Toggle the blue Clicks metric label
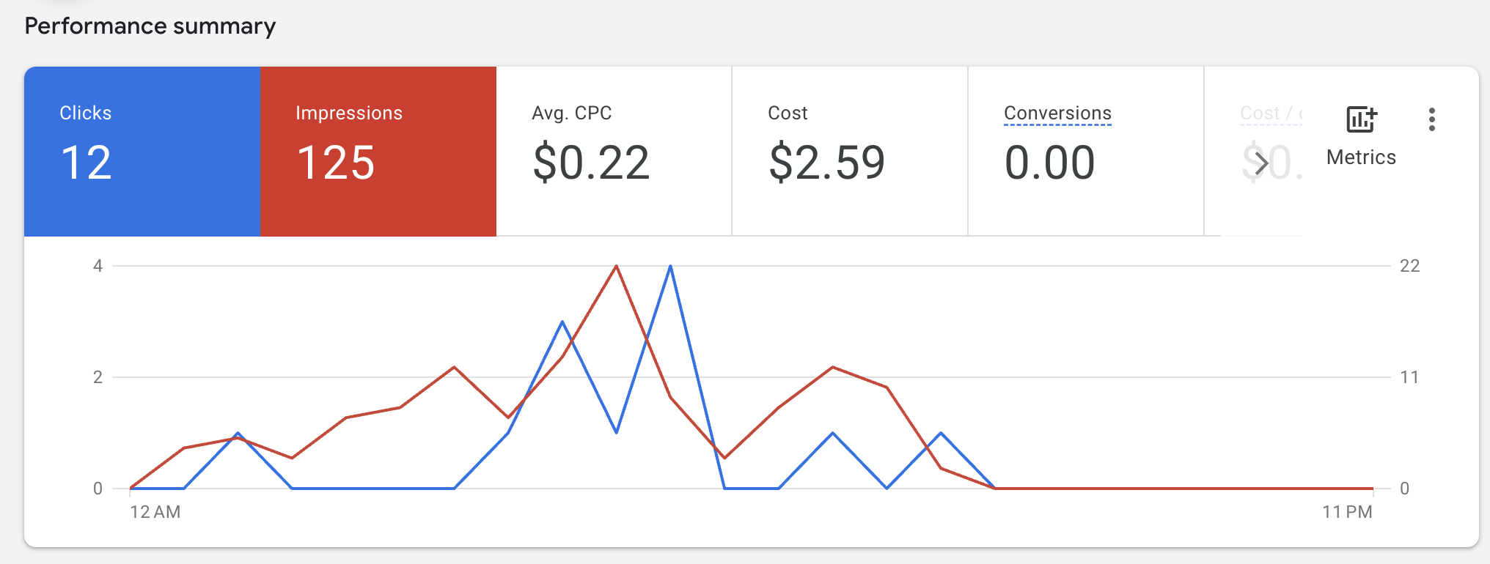The width and height of the screenshot is (1490, 564). point(85,113)
